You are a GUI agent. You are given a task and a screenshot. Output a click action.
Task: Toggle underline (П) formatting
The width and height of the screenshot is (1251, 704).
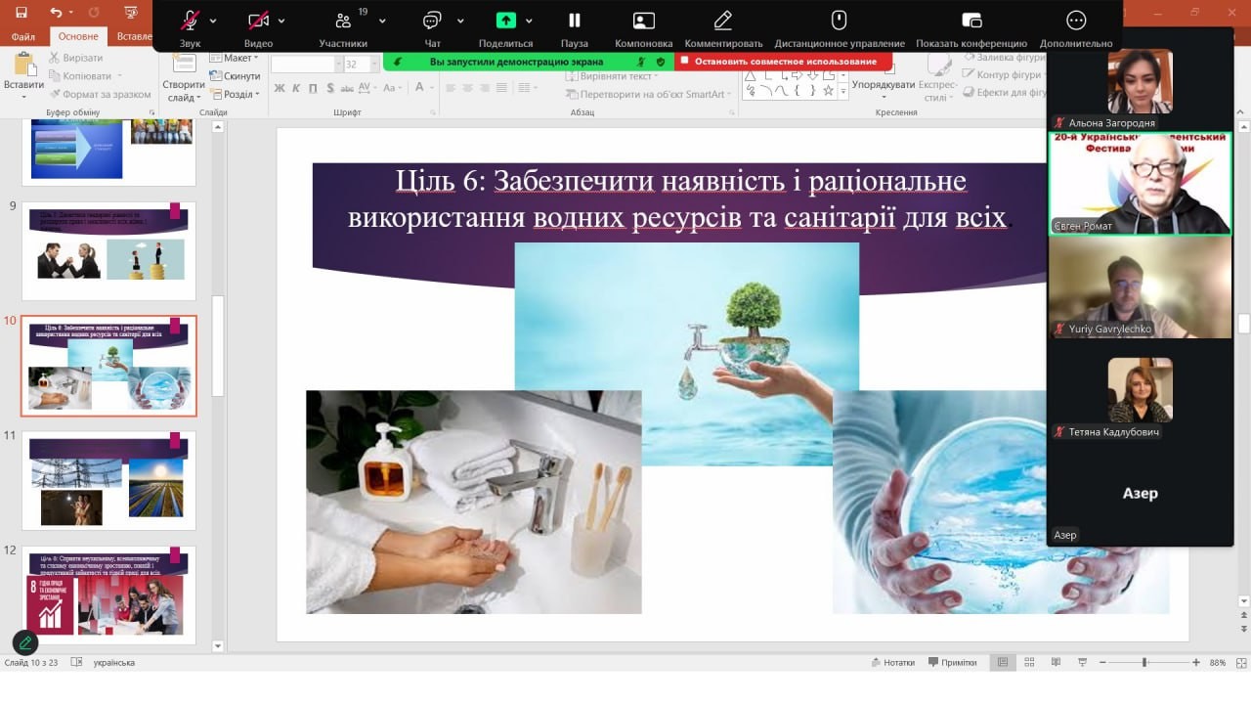point(313,88)
